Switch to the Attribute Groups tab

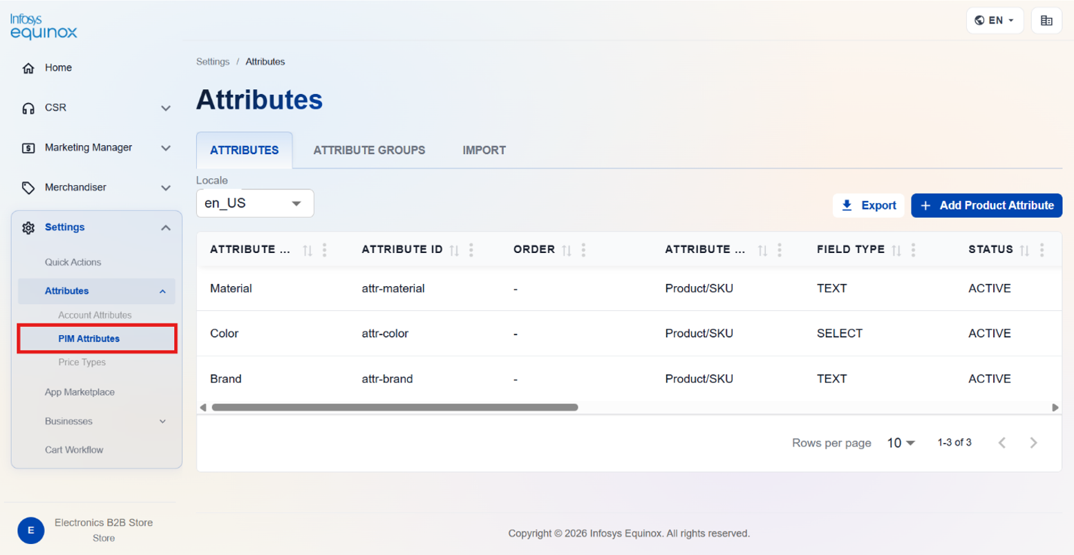(x=369, y=150)
